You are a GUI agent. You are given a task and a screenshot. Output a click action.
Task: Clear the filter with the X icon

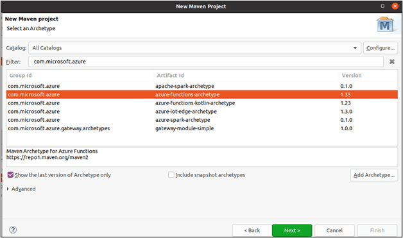click(391, 62)
